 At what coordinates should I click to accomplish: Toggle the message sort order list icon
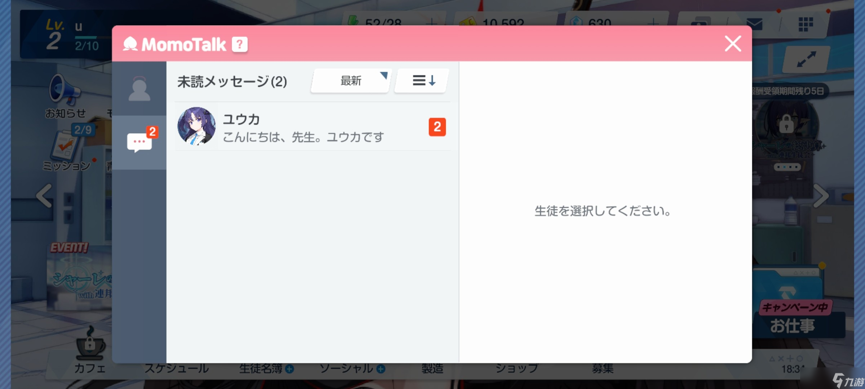coord(421,81)
